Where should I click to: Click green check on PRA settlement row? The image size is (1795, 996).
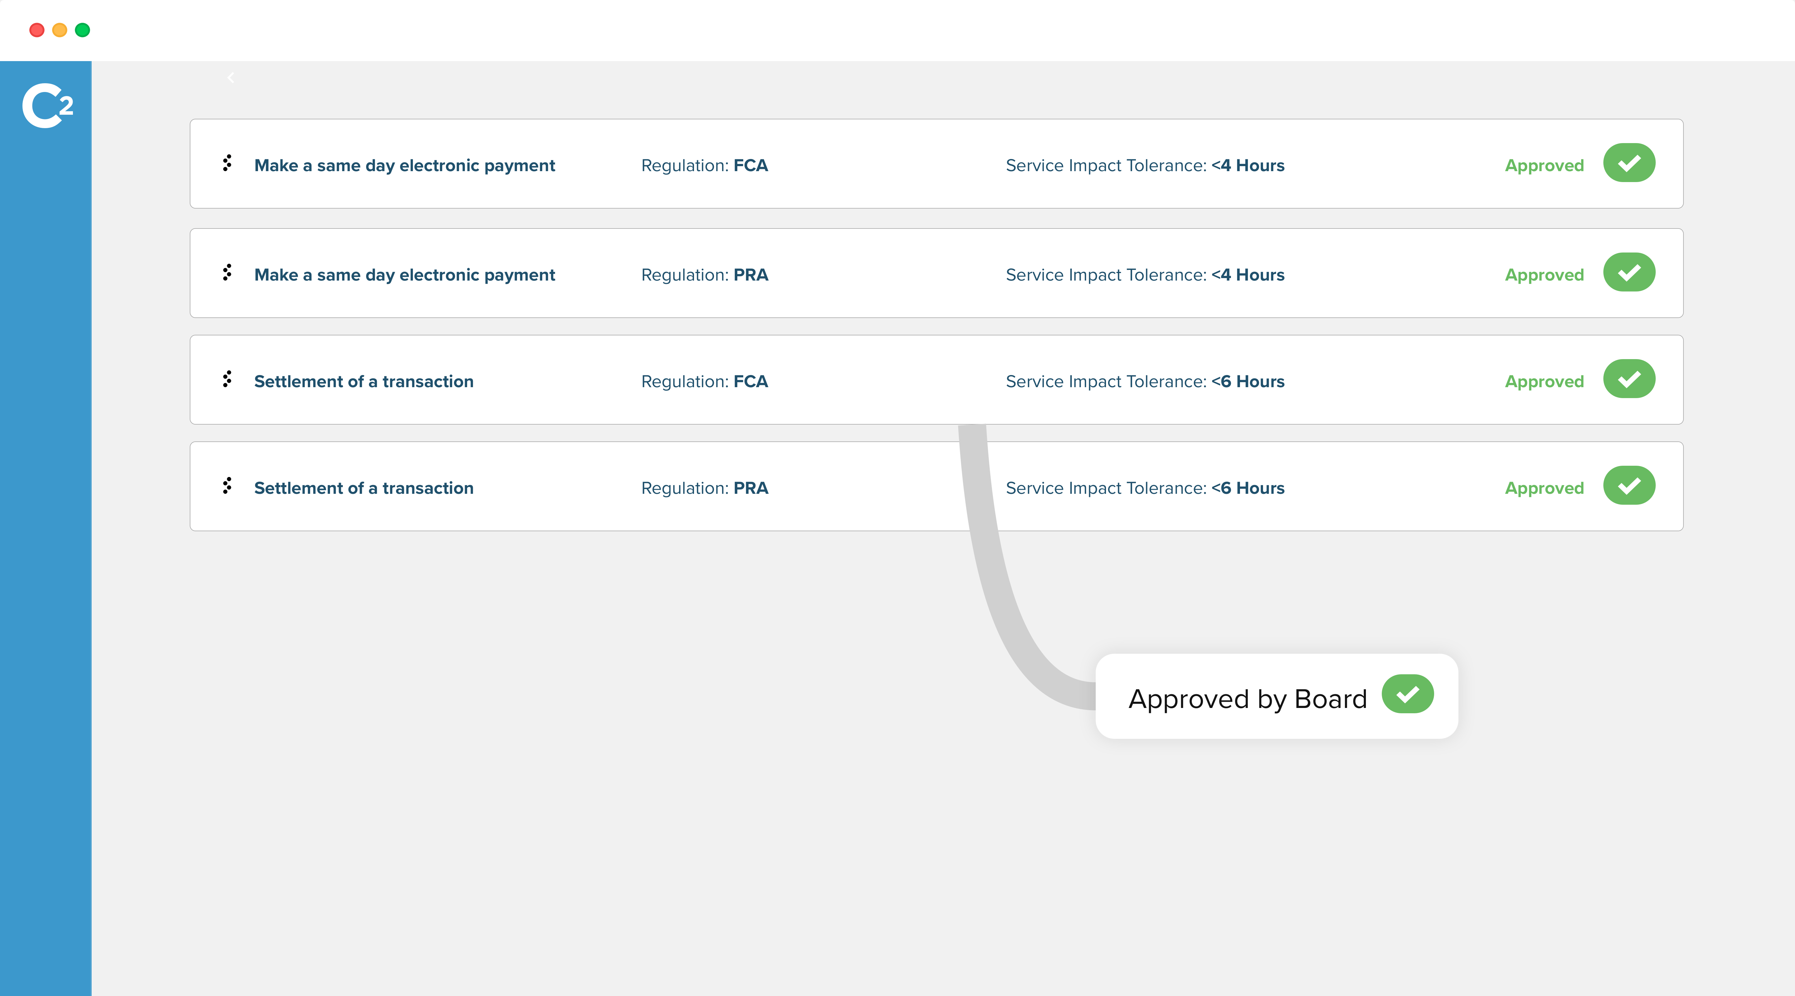(1629, 486)
